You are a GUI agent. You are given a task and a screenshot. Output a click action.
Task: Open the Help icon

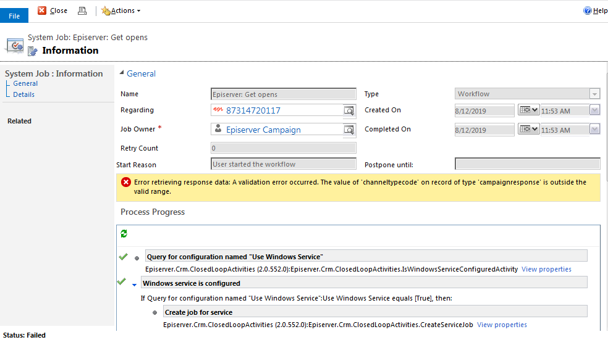click(587, 10)
